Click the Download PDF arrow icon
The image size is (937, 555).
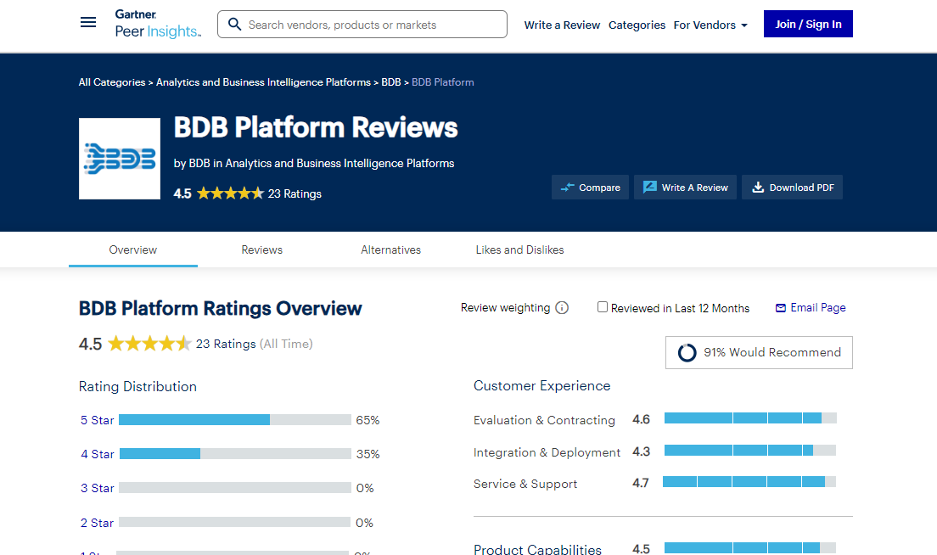[758, 187]
